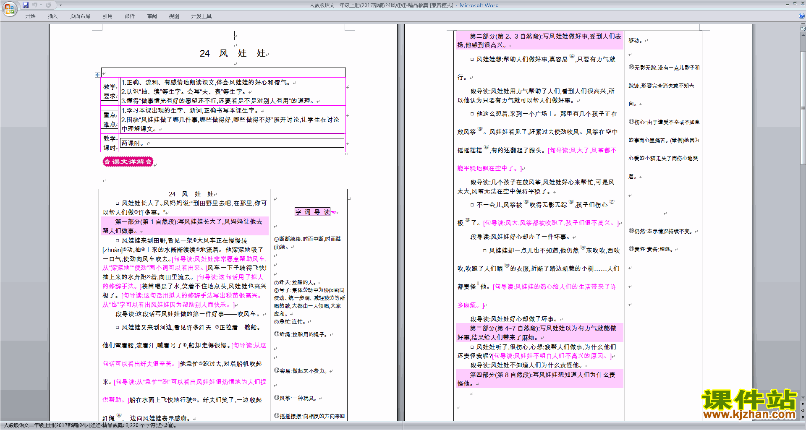Save the document from Quick Access

pos(26,5)
